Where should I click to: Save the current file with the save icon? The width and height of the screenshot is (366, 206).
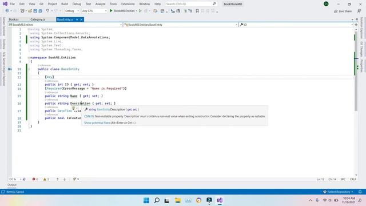[35, 11]
